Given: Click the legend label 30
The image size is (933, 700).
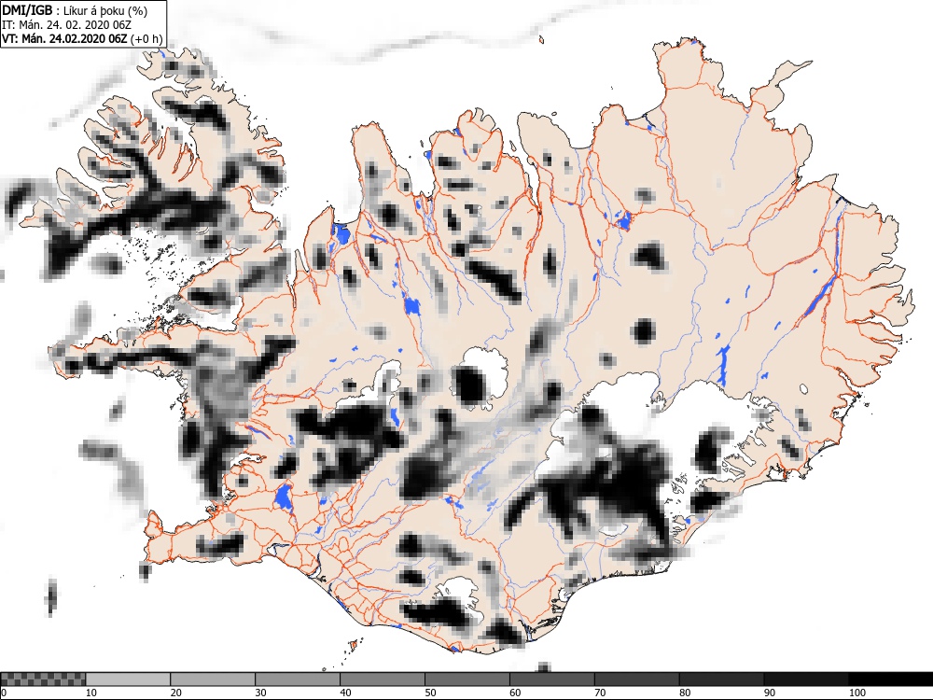Looking at the screenshot, I should click(x=260, y=693).
